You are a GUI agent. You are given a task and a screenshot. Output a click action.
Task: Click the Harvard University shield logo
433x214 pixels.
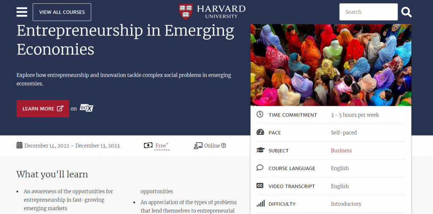tap(186, 11)
